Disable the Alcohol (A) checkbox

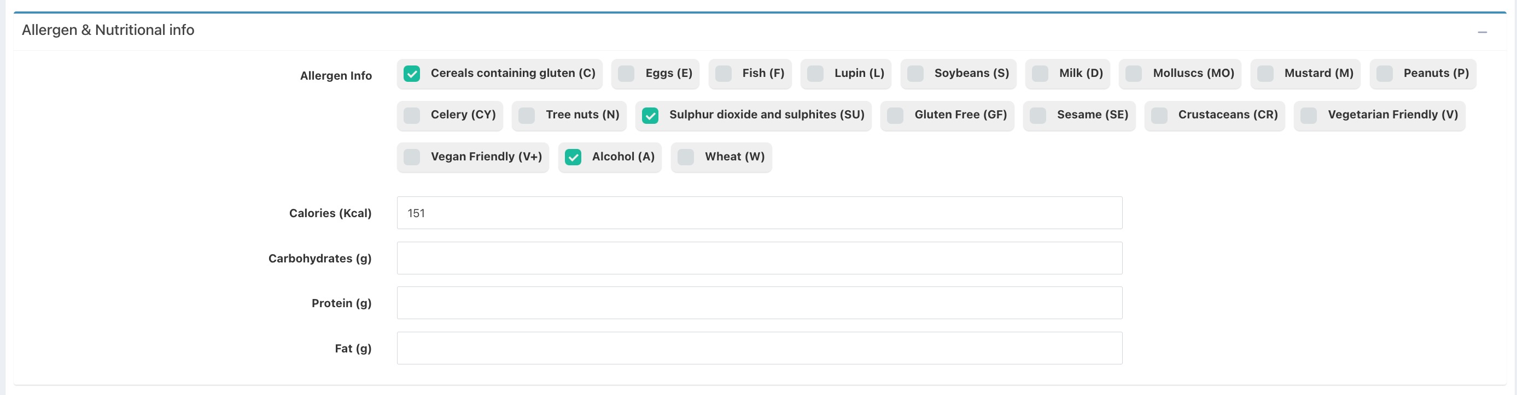click(x=573, y=157)
